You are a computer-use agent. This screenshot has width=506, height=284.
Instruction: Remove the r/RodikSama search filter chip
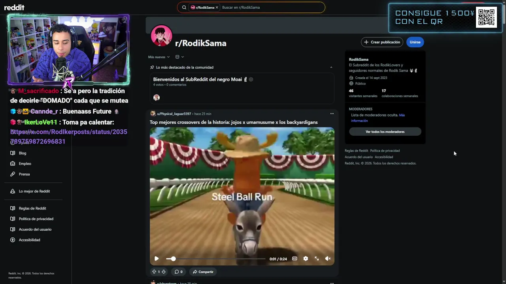217,7
